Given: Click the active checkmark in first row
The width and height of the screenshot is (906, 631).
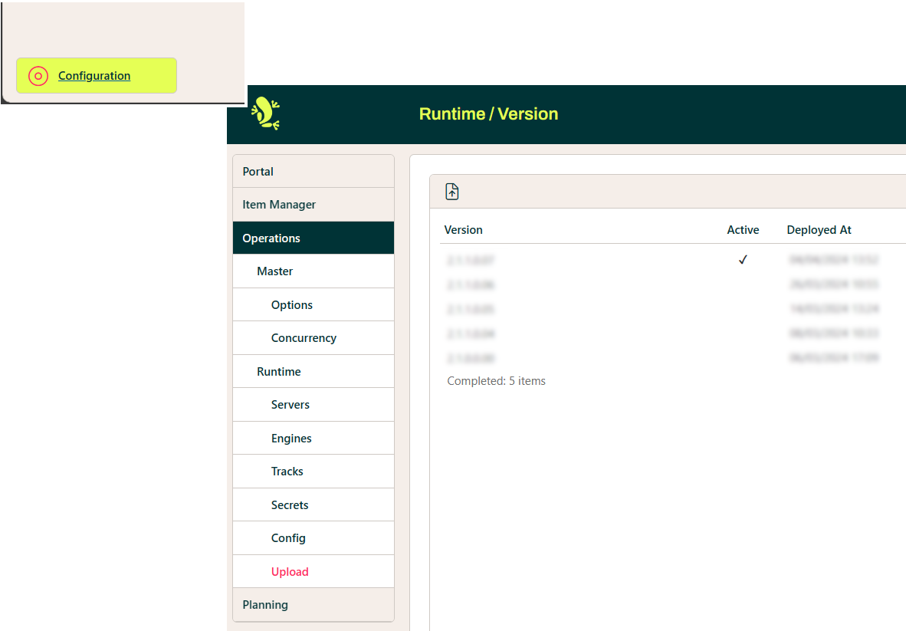Looking at the screenshot, I should coord(743,260).
